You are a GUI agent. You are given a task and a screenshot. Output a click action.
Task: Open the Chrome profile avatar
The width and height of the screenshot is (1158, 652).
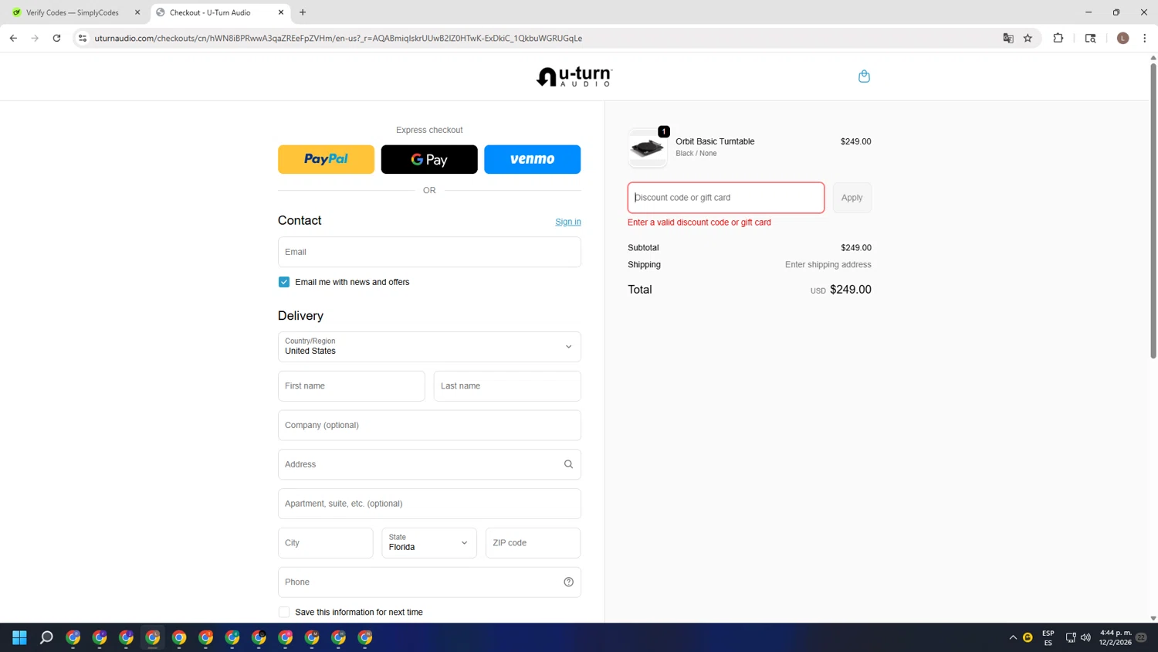(x=1122, y=38)
